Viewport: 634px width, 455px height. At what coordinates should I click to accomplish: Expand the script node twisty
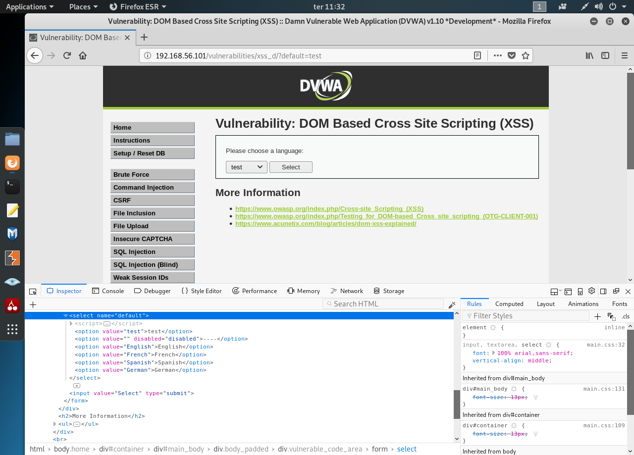point(71,323)
